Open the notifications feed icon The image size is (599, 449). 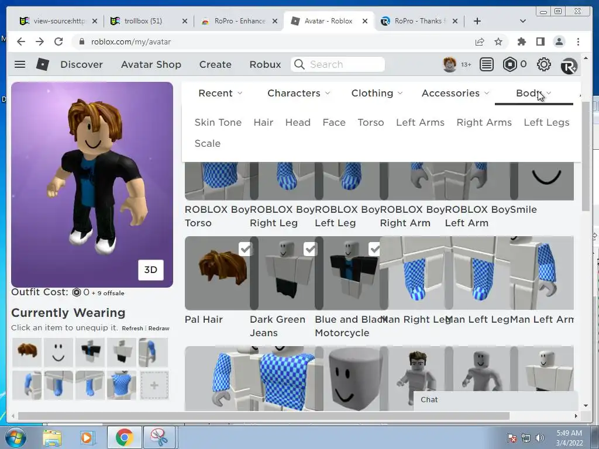(x=486, y=64)
